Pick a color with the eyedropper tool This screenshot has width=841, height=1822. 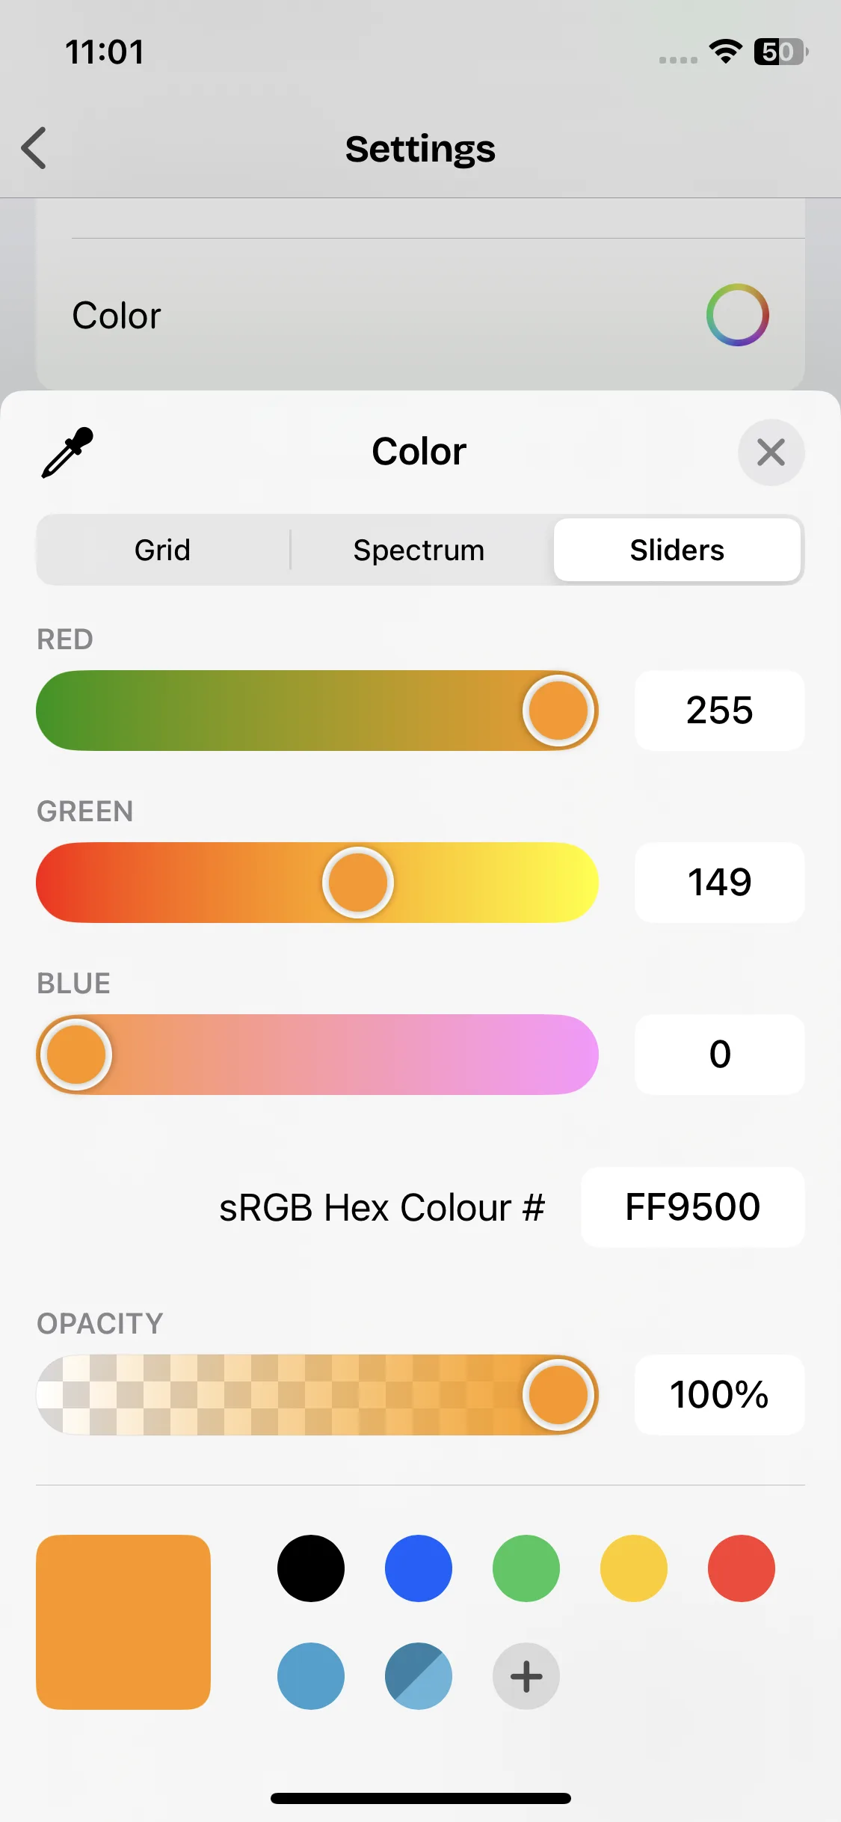coord(67,453)
